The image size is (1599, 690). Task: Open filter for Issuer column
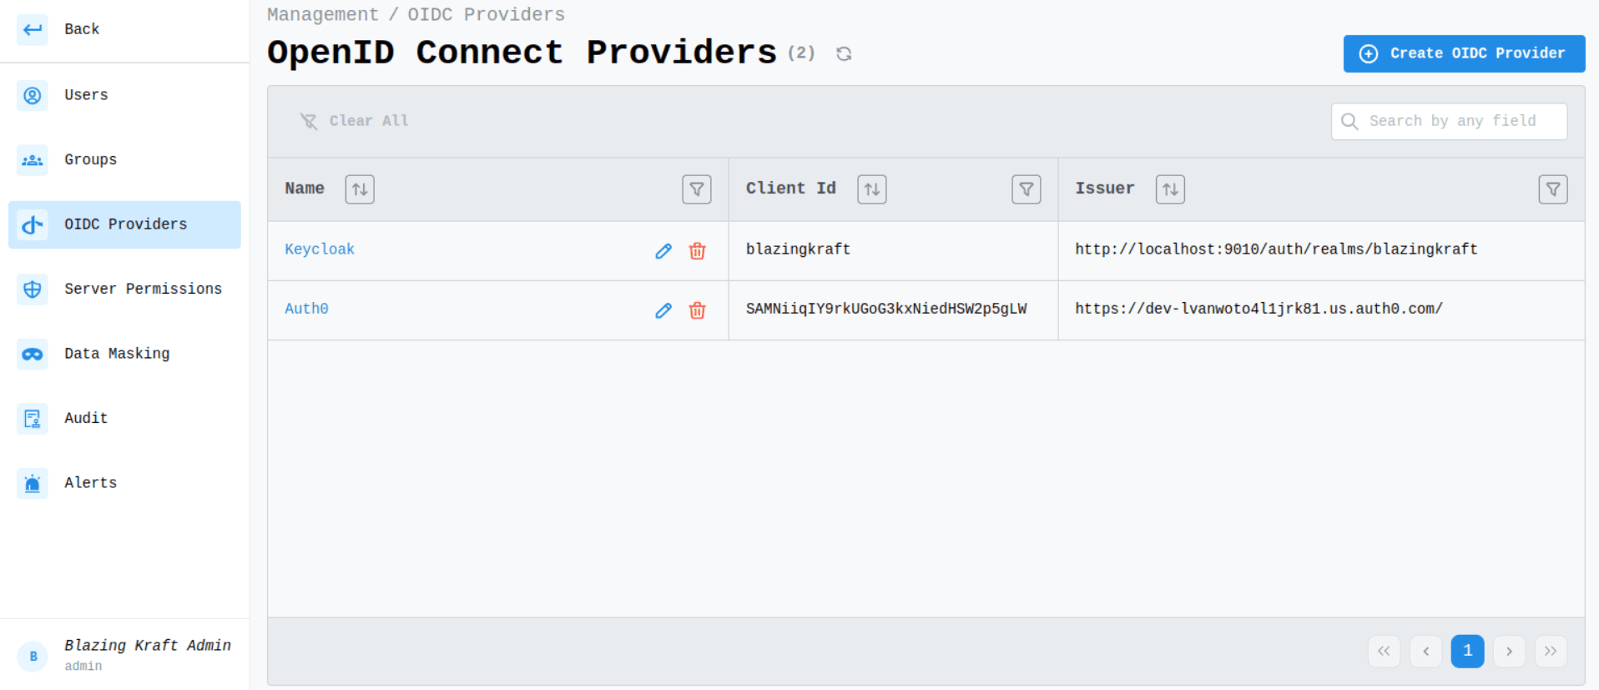pyautogui.click(x=1553, y=189)
